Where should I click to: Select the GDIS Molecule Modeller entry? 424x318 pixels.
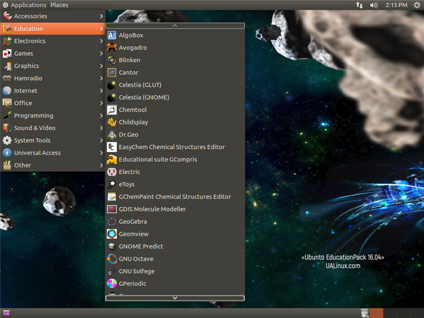click(x=175, y=209)
